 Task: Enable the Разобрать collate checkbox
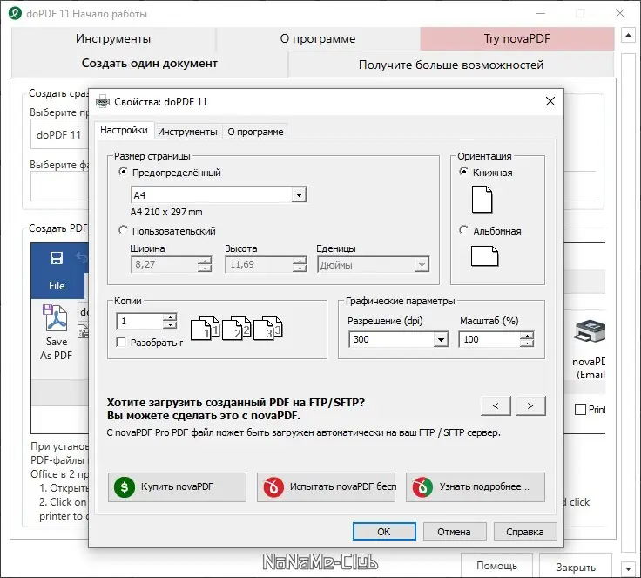pyautogui.click(x=121, y=343)
